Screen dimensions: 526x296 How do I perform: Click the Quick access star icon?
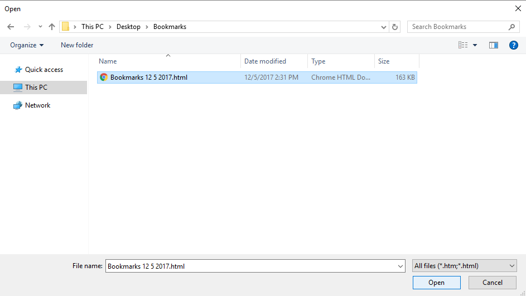[18, 70]
